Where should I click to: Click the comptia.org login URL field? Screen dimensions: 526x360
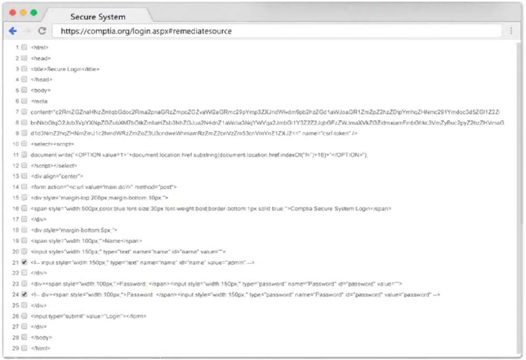[x=277, y=31]
